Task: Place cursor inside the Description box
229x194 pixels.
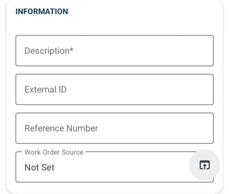Action: [114, 51]
